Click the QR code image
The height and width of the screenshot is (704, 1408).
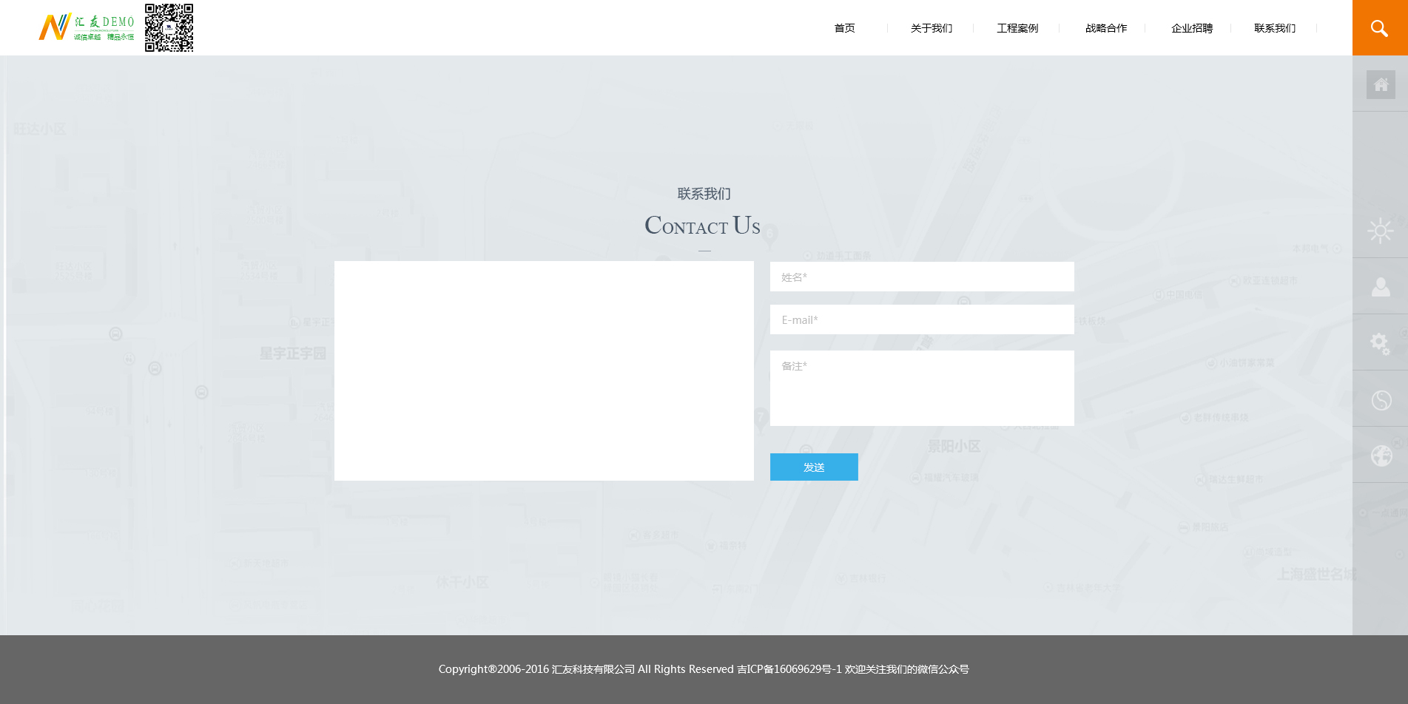169,28
